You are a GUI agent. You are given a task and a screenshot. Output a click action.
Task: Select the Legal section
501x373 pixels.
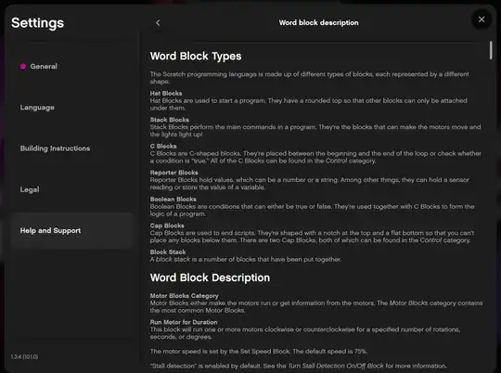tap(30, 189)
